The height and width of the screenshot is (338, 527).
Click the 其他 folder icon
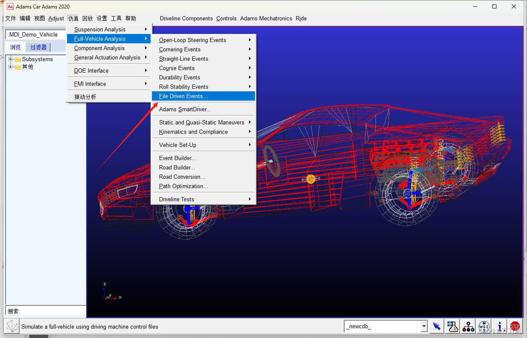click(18, 67)
